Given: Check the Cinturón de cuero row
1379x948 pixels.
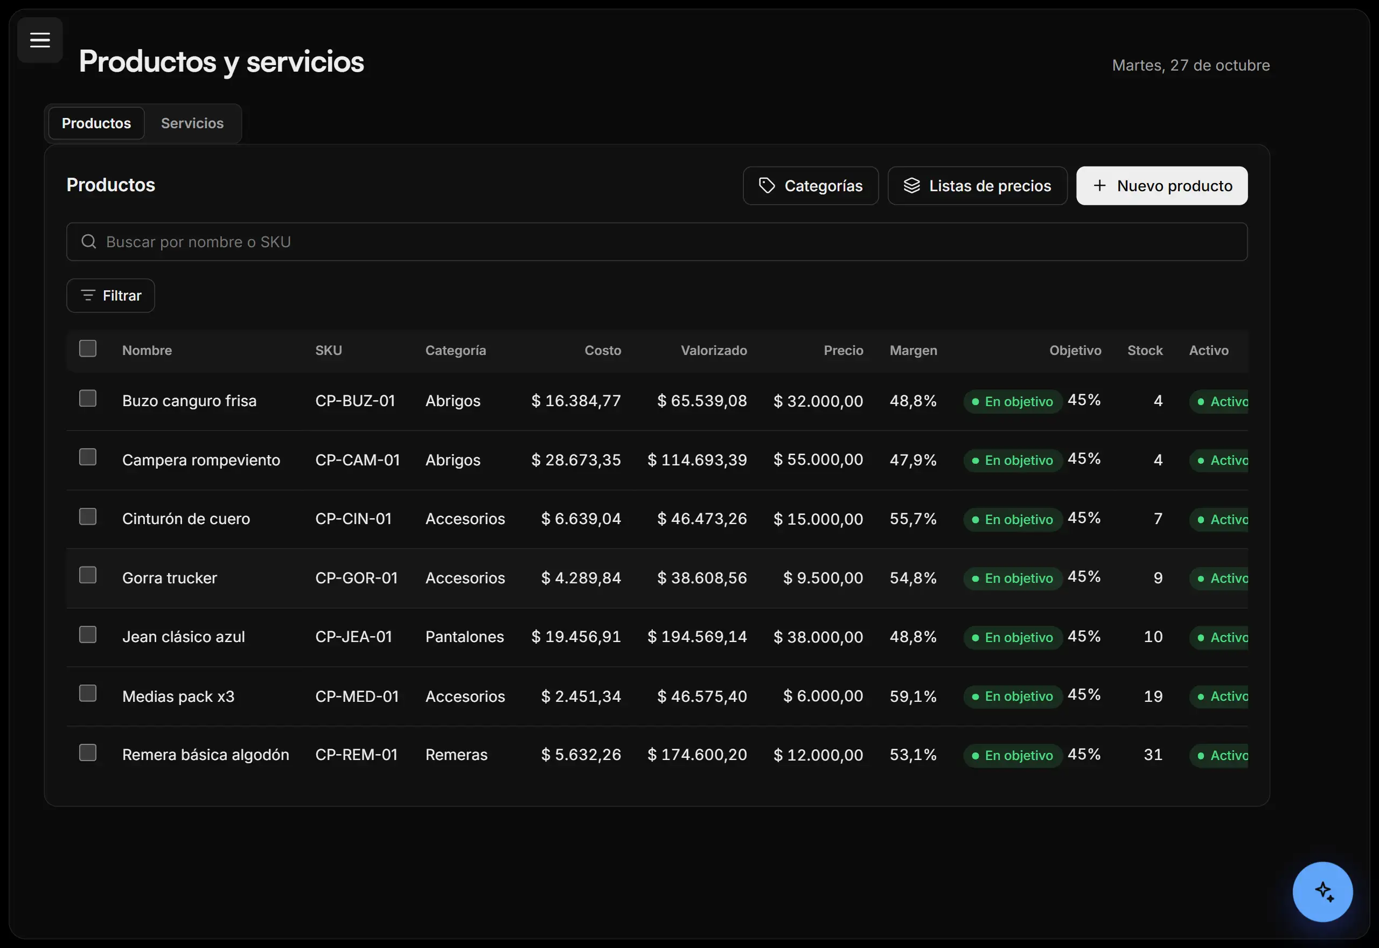Looking at the screenshot, I should click(88, 517).
